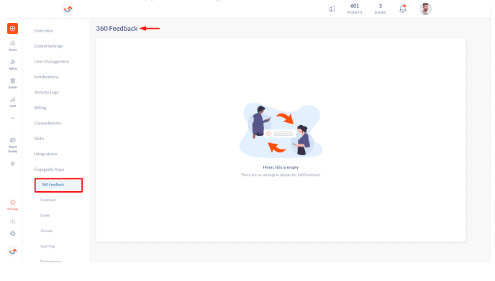The image size is (495, 281).
Task: Open Overview settings page
Action: point(44,31)
